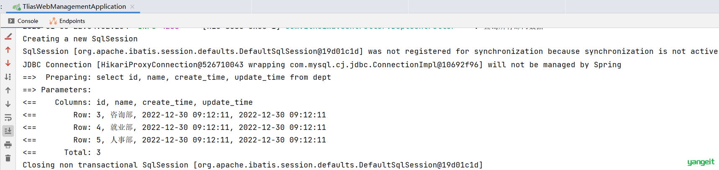The height and width of the screenshot is (170, 719).
Task: Clear console with the trash icon
Action: coord(8,158)
